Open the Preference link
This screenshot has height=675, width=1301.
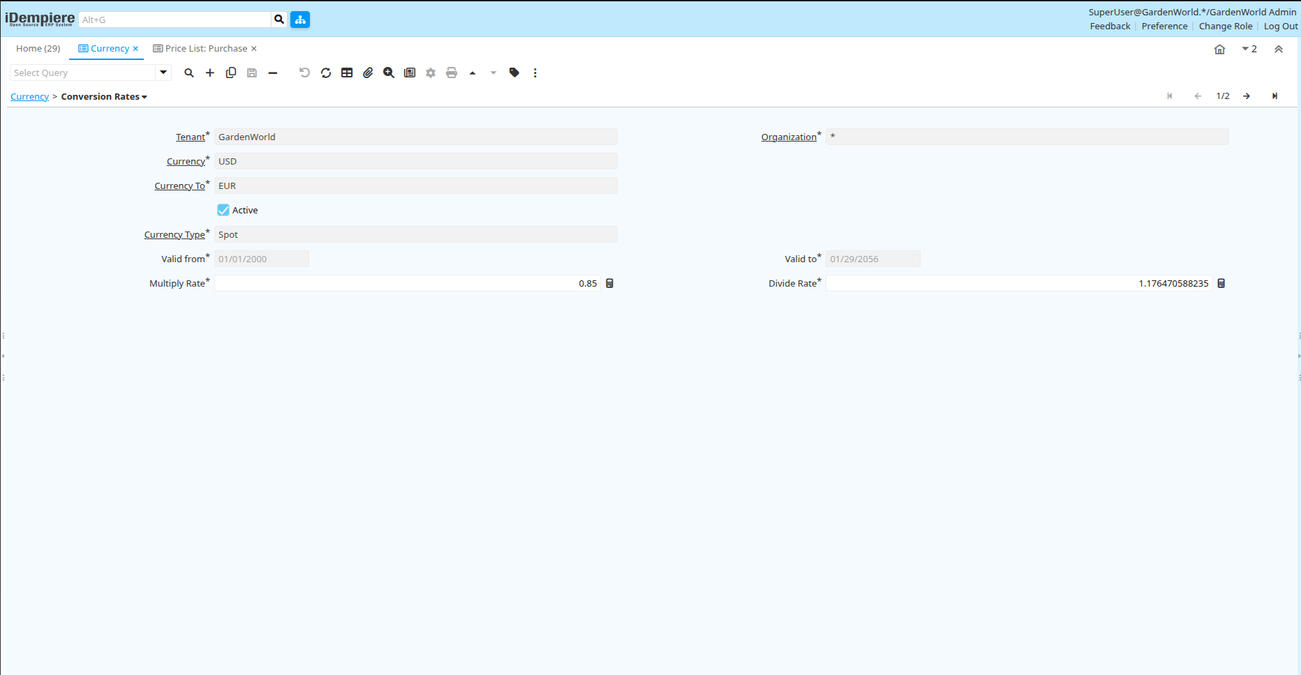pyautogui.click(x=1164, y=26)
